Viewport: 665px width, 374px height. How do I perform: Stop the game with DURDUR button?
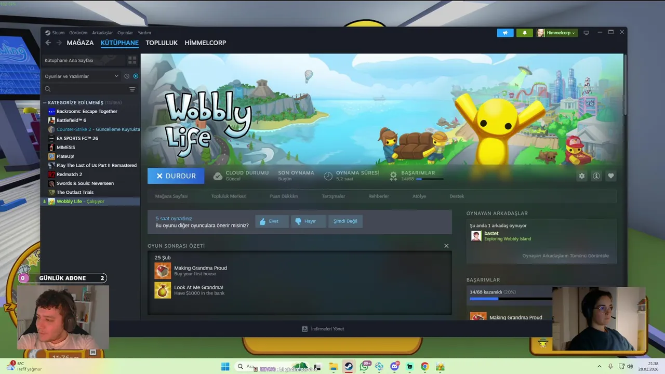point(176,176)
